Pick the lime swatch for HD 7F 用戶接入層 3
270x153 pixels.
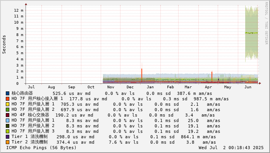pos(8,131)
